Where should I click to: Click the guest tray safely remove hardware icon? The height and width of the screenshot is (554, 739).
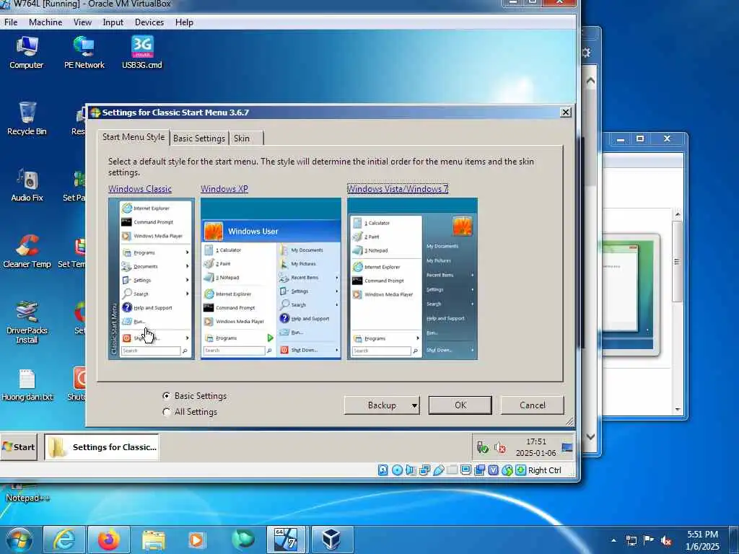click(x=482, y=447)
